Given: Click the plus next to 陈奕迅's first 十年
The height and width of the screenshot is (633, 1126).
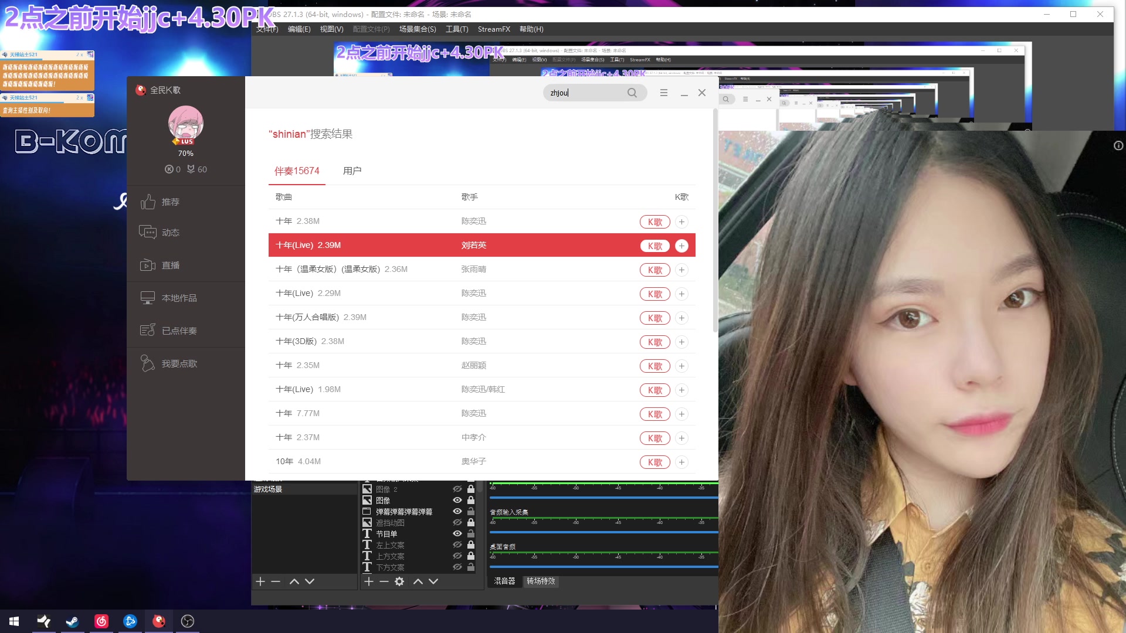Looking at the screenshot, I should point(681,222).
